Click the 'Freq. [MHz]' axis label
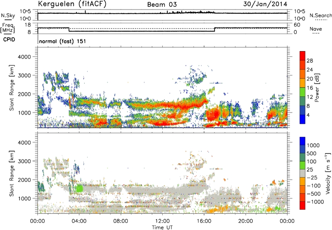Image resolution: width=332 pixels, height=230 pixels. [7, 28]
